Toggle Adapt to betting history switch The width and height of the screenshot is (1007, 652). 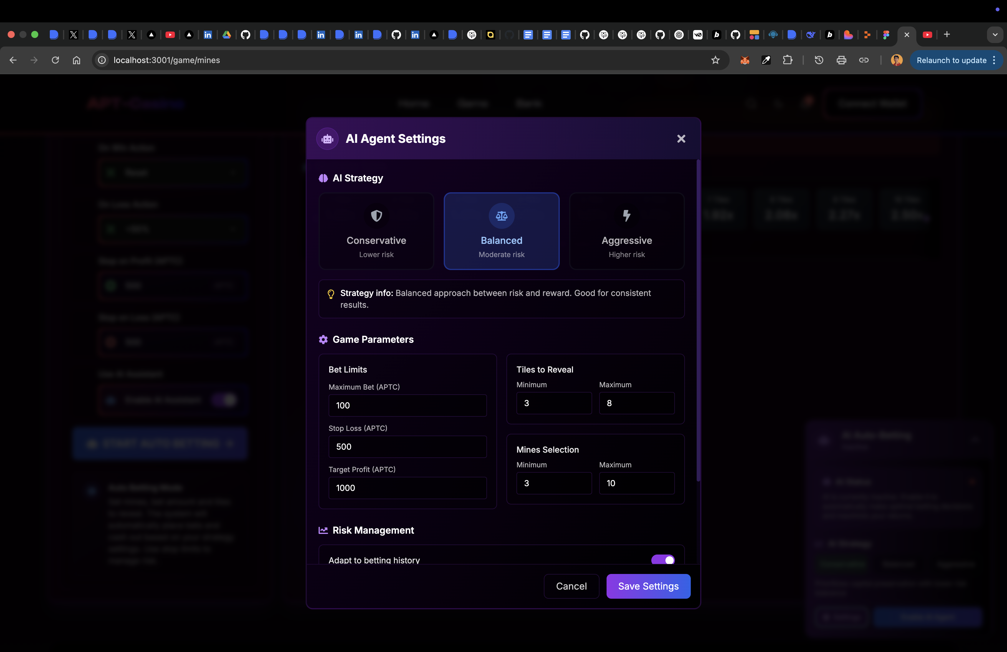click(x=662, y=560)
